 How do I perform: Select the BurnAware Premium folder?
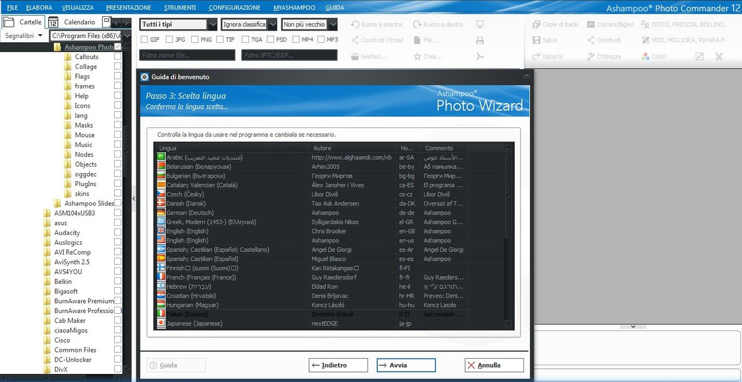click(84, 301)
